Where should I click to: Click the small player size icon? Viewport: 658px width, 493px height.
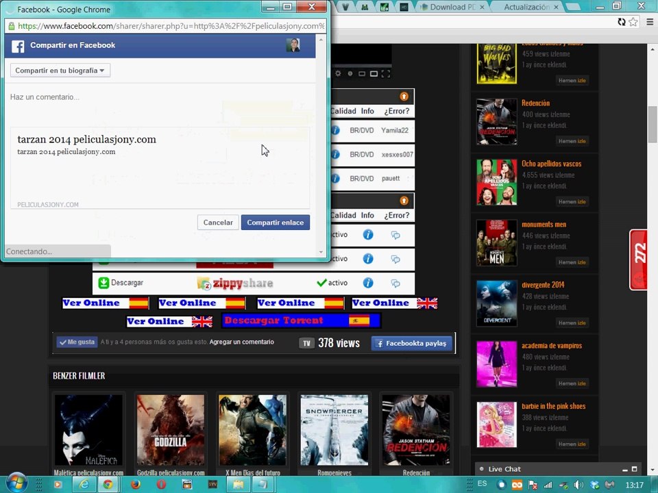362,74
